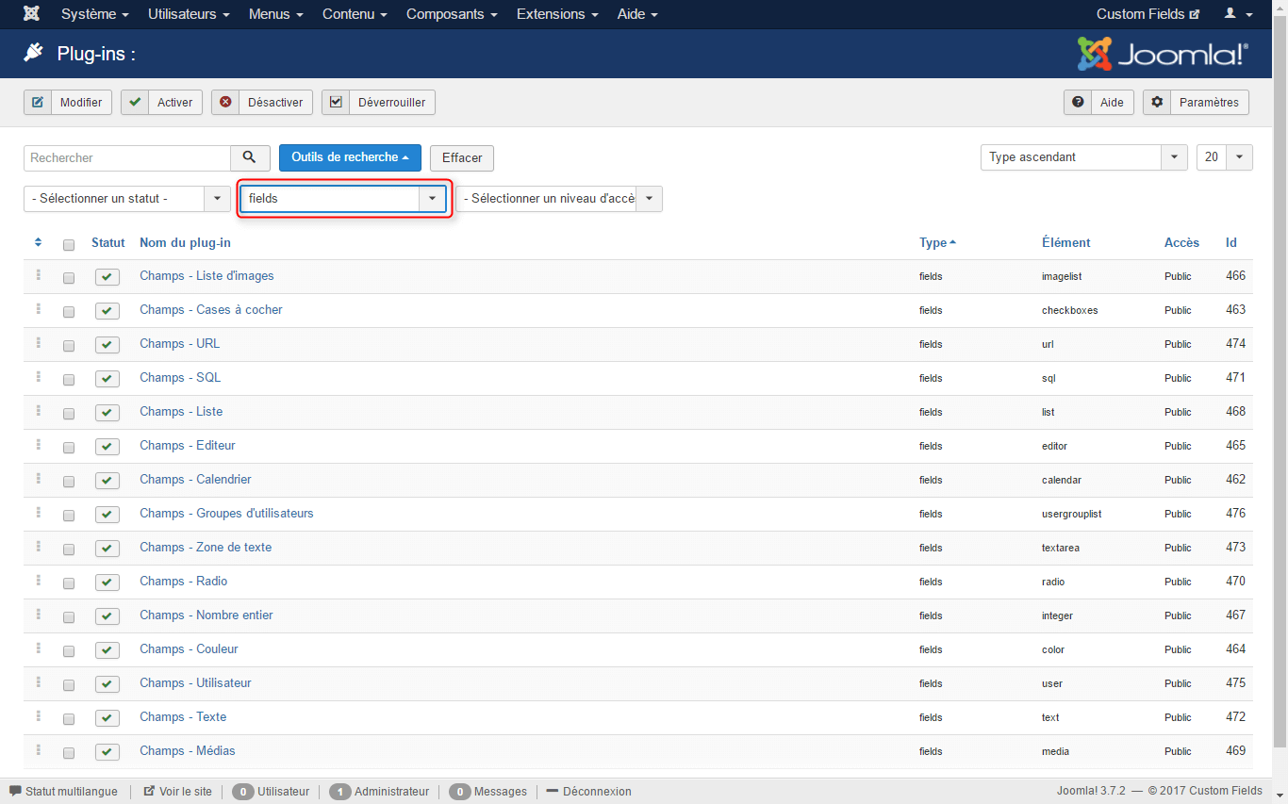Open the Menus menu
1288x804 pixels.
[276, 14]
